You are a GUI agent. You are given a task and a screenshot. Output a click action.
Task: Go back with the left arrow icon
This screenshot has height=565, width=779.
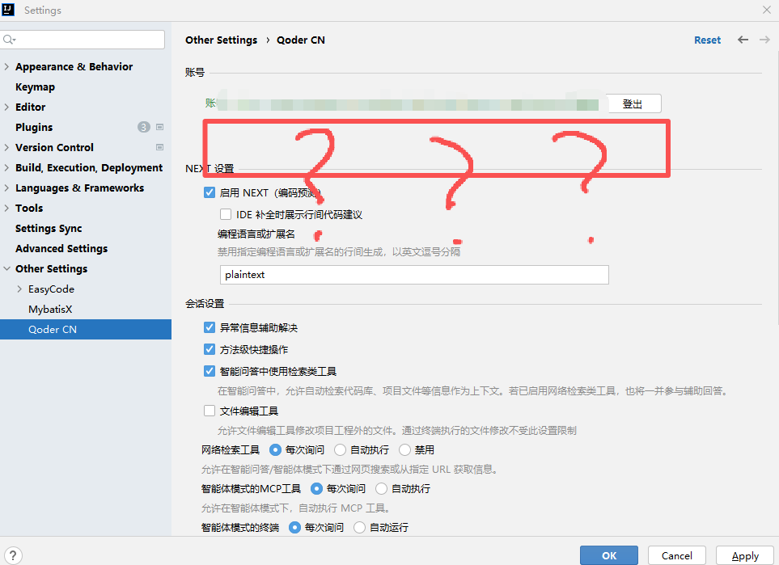743,40
